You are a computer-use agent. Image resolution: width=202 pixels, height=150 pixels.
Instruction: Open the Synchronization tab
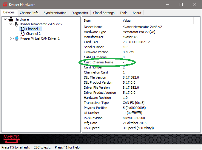(x=55, y=13)
